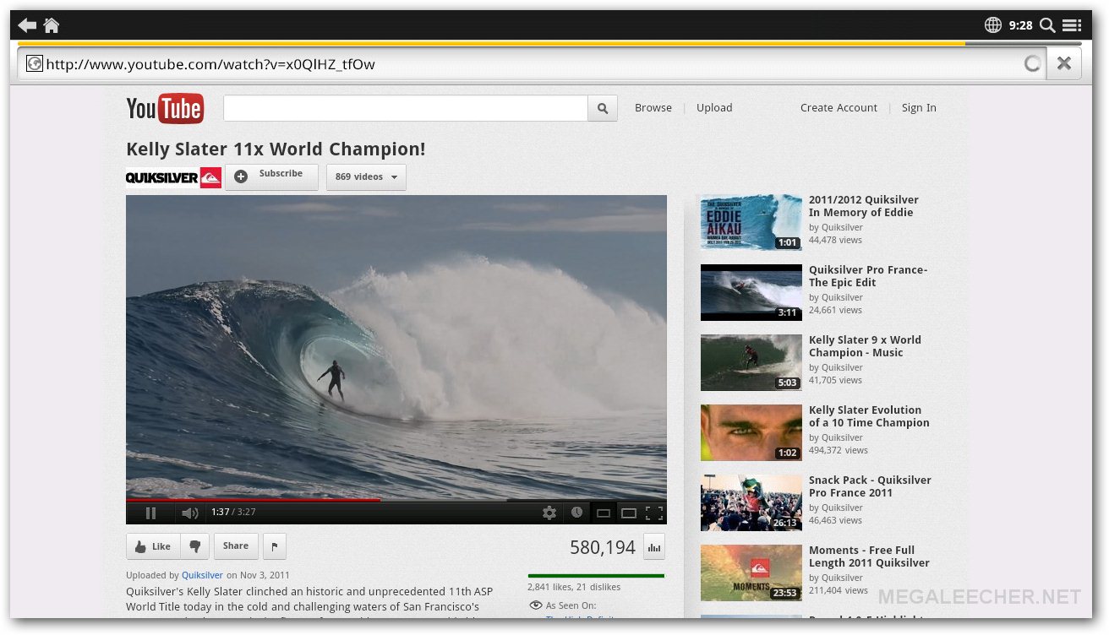Open Moments thumbnail 23:53
Image resolution: width=1109 pixels, height=635 pixels.
click(751, 573)
